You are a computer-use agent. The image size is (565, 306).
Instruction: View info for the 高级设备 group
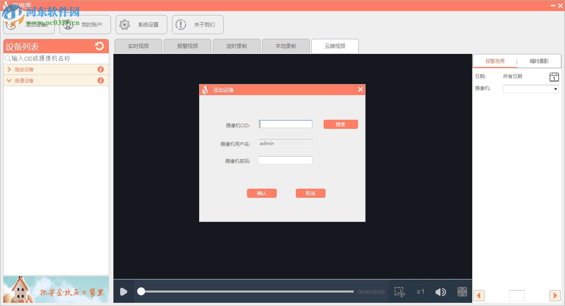tap(101, 69)
